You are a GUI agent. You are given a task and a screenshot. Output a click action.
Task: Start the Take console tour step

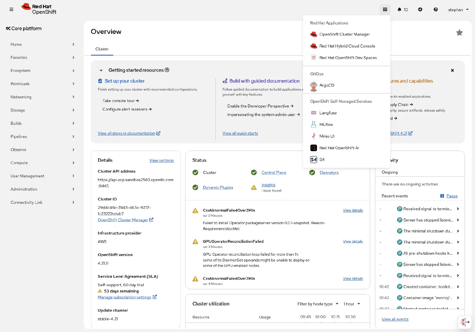[121, 101]
